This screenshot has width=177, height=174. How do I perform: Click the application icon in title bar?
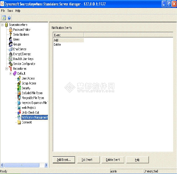pyautogui.click(x=2, y=4)
